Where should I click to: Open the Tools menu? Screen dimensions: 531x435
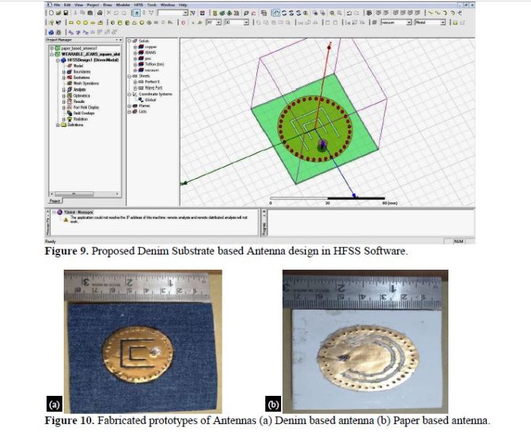(x=151, y=5)
